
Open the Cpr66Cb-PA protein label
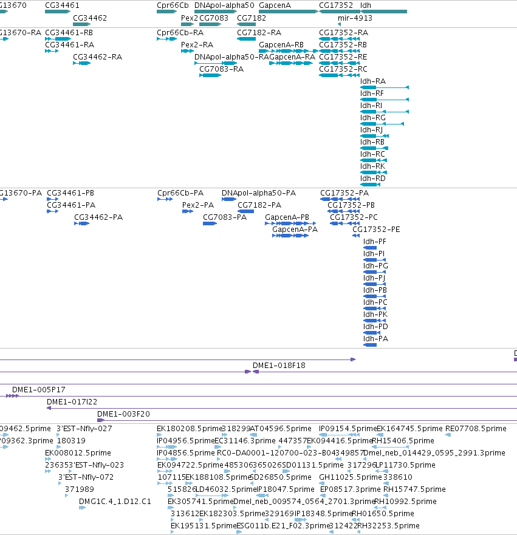[x=180, y=193]
